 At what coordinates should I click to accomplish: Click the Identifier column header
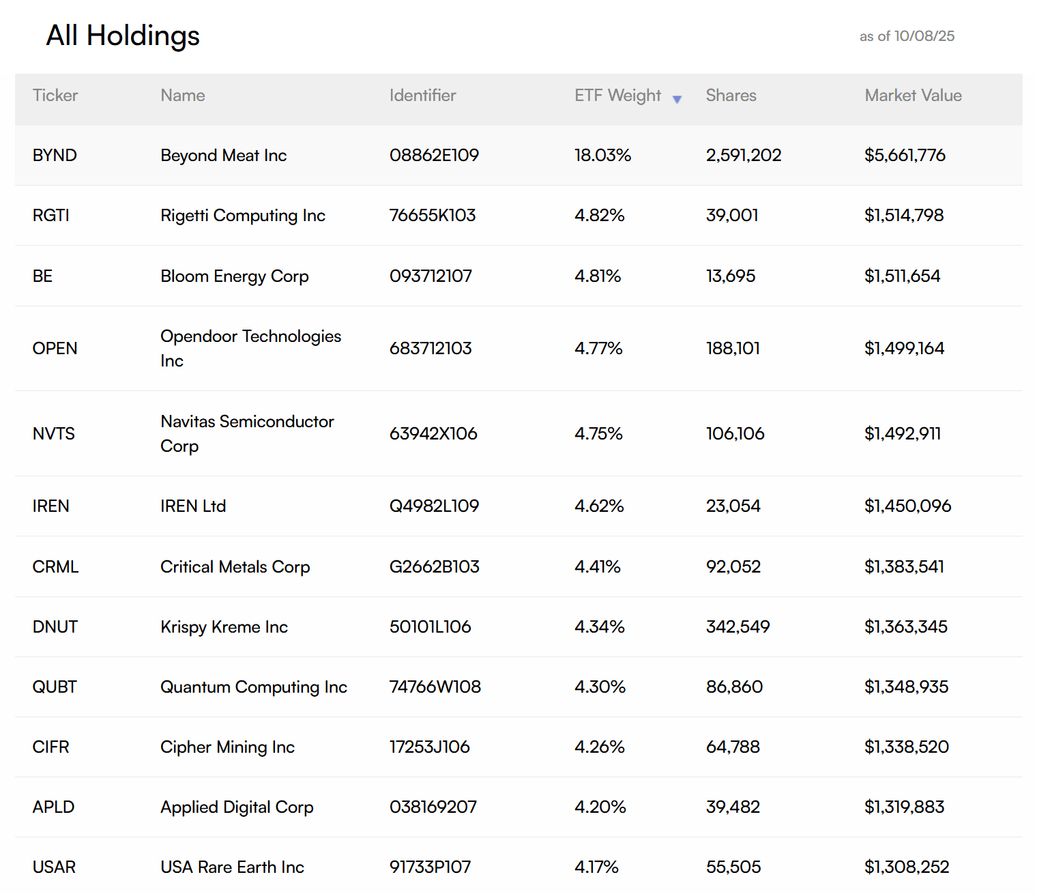(x=422, y=96)
